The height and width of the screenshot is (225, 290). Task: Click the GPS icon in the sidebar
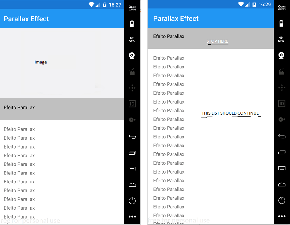point(132,39)
